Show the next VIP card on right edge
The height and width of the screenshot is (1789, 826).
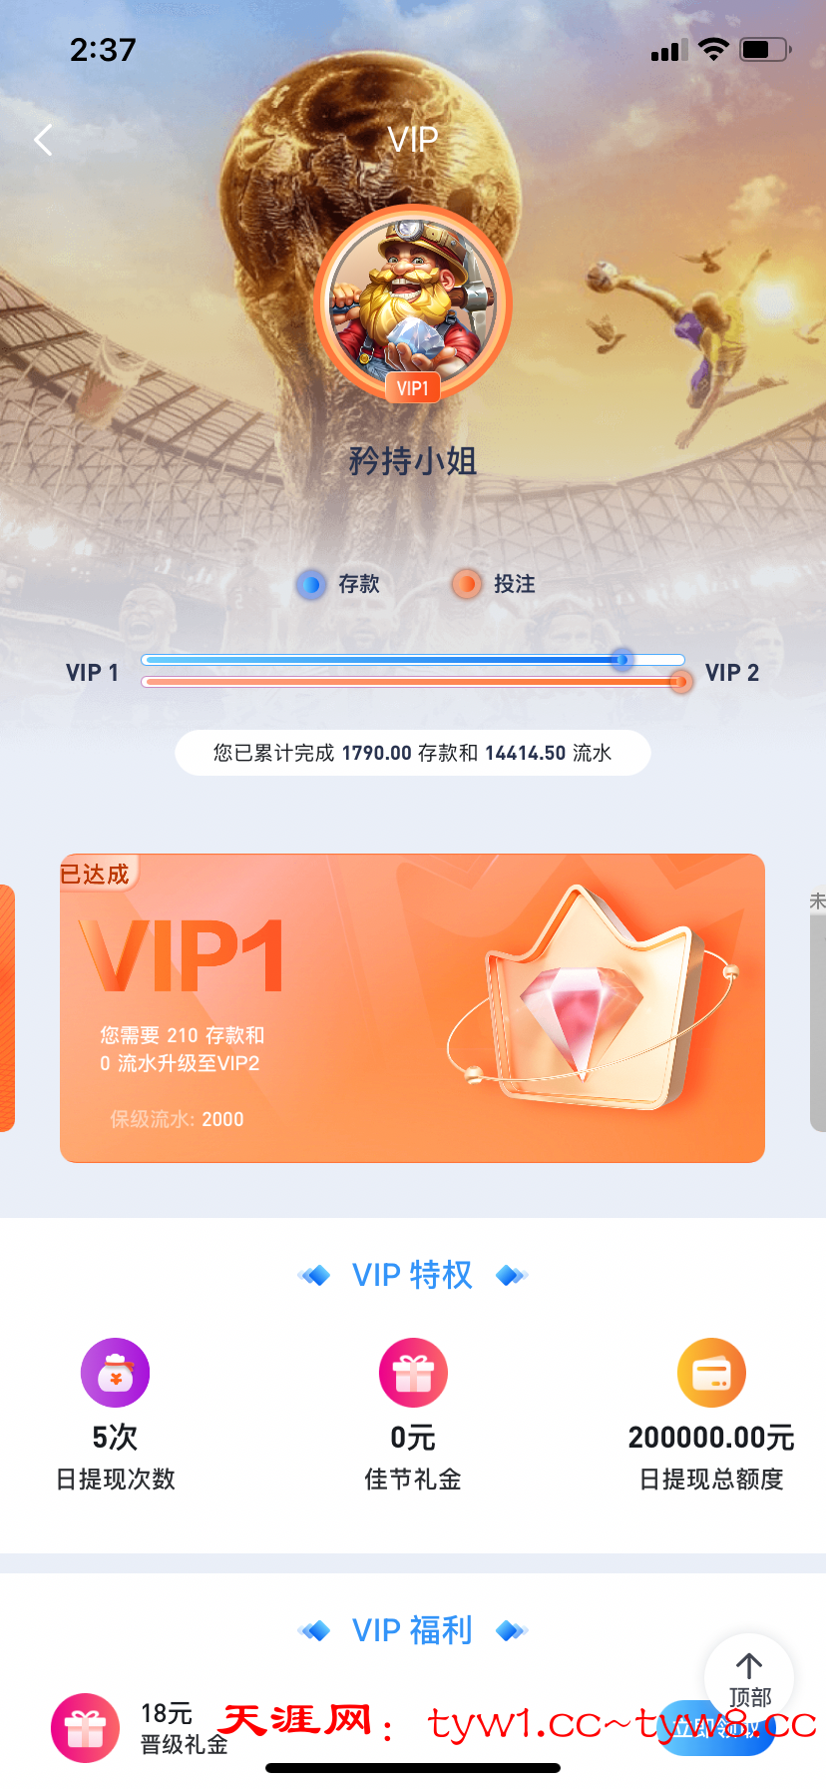click(817, 1010)
